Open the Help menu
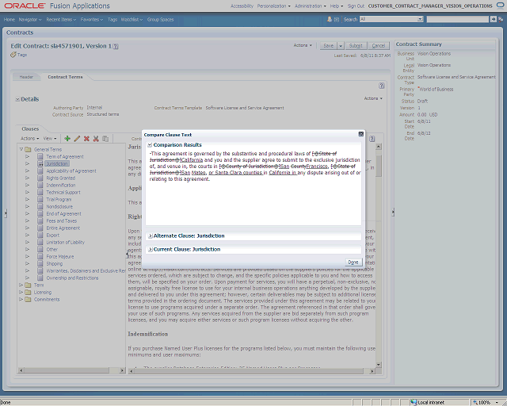The height and width of the screenshot is (406, 507). coord(337,6)
